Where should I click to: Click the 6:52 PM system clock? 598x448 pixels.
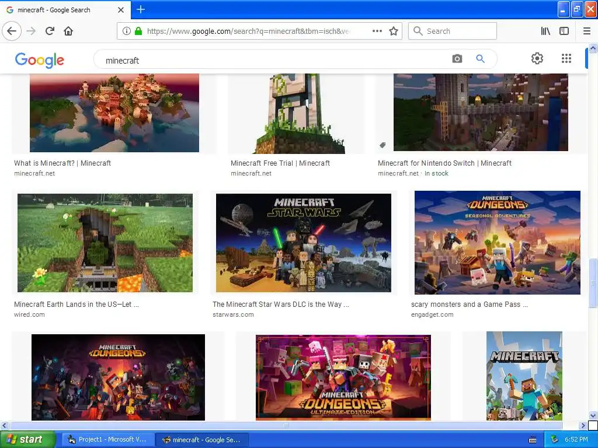click(576, 439)
